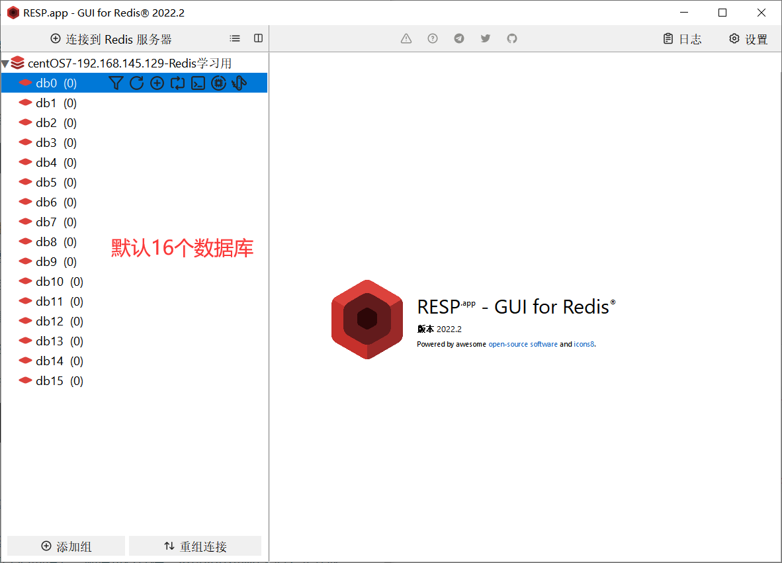Image resolution: width=782 pixels, height=563 pixels.
Task: Select the db2 database row
Action: [134, 122]
